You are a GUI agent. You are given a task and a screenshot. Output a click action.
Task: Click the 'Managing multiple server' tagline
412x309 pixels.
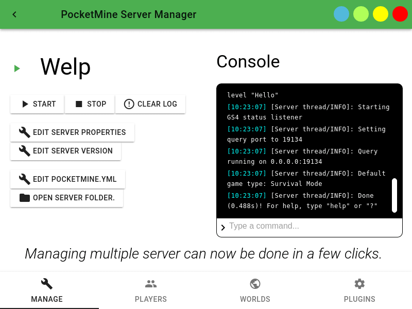(203, 254)
